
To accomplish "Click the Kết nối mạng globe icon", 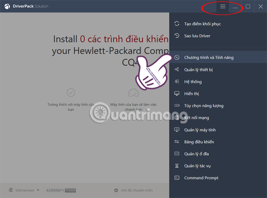I will point(177,117).
